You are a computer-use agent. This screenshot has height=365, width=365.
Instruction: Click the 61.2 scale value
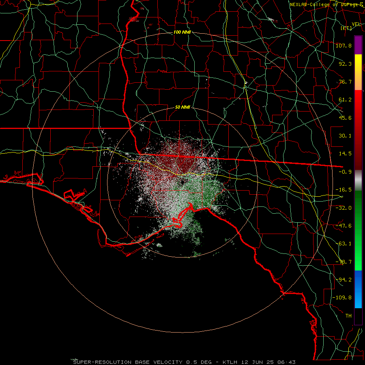345,100
